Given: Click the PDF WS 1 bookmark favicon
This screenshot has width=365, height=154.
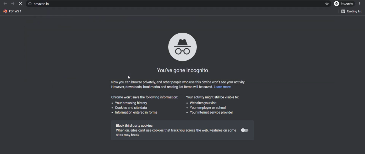Looking at the screenshot, I should pos(5,11).
